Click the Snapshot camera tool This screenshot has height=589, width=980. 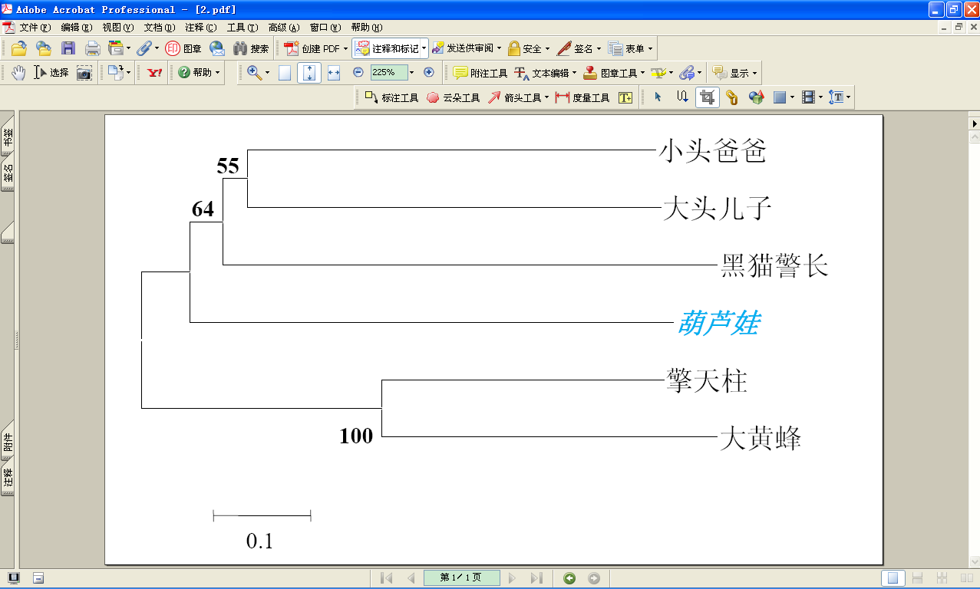[x=84, y=73]
